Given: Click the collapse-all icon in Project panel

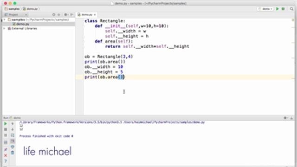Looking at the screenshot, I should coord(59,14).
